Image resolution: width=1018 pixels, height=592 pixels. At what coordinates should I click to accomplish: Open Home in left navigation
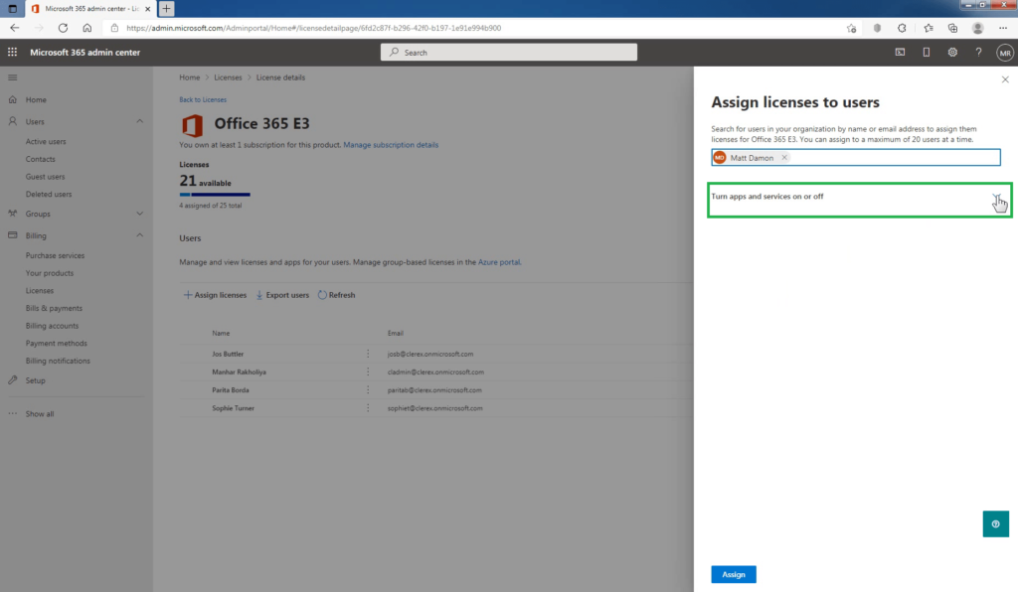[x=36, y=100]
